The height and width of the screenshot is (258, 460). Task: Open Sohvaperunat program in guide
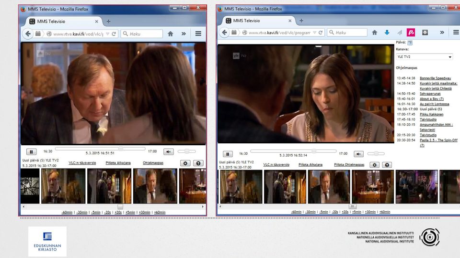tap(430, 94)
